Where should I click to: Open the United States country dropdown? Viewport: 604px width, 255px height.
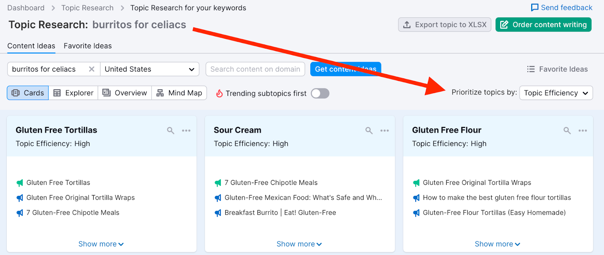coord(149,69)
